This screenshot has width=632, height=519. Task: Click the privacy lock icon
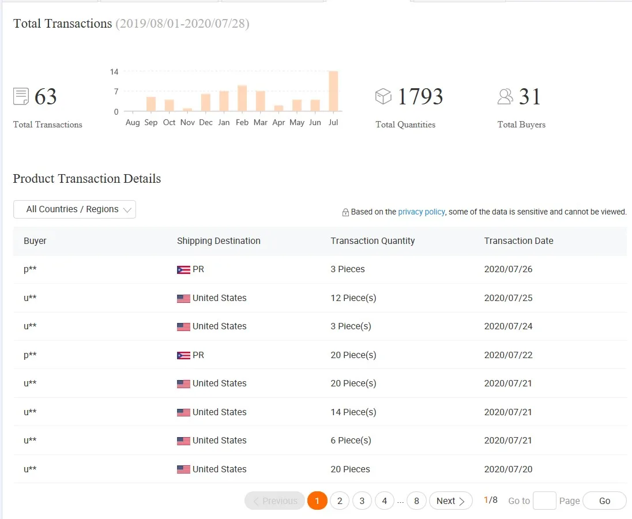pyautogui.click(x=345, y=212)
